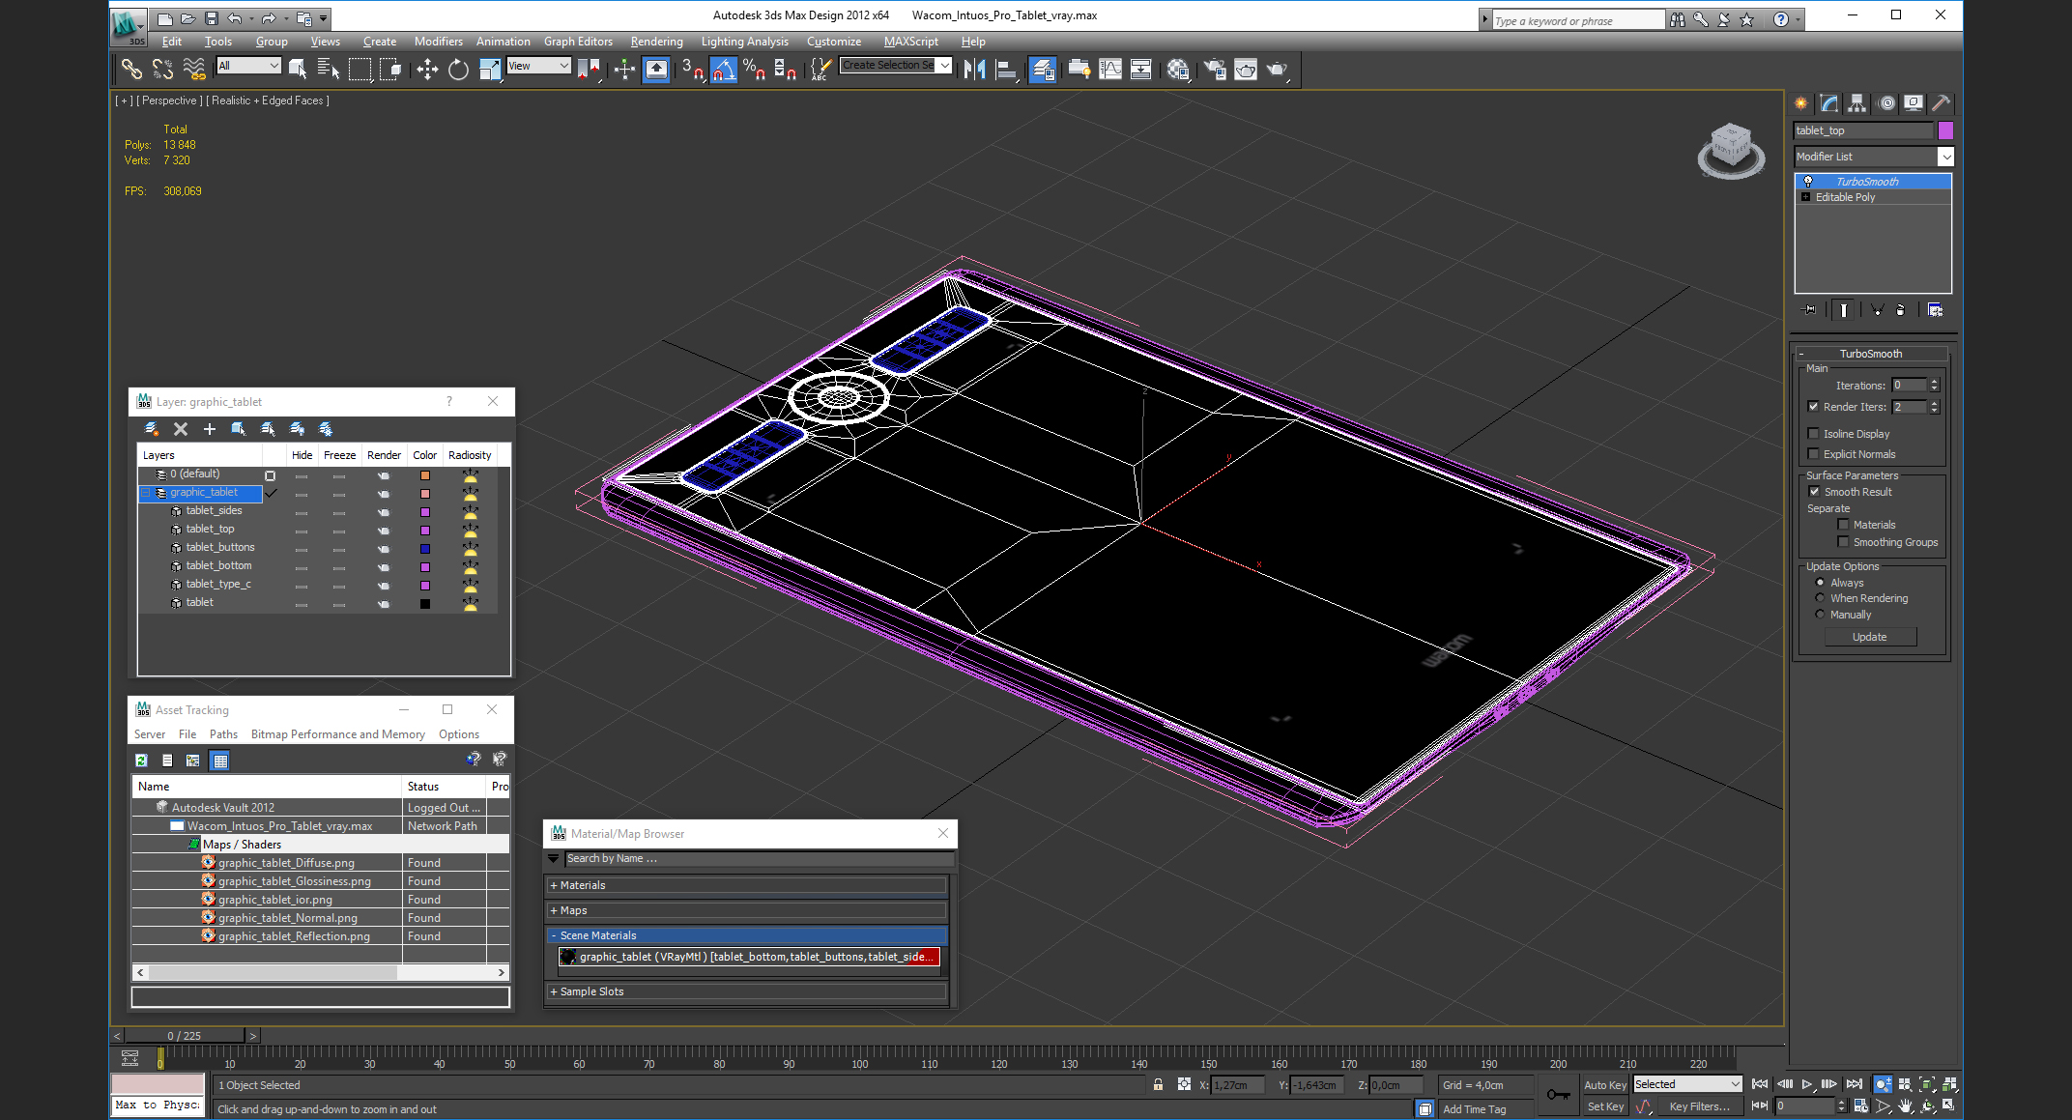The height and width of the screenshot is (1120, 2072).
Task: Open the Material Editor icon
Action: click(x=1178, y=69)
